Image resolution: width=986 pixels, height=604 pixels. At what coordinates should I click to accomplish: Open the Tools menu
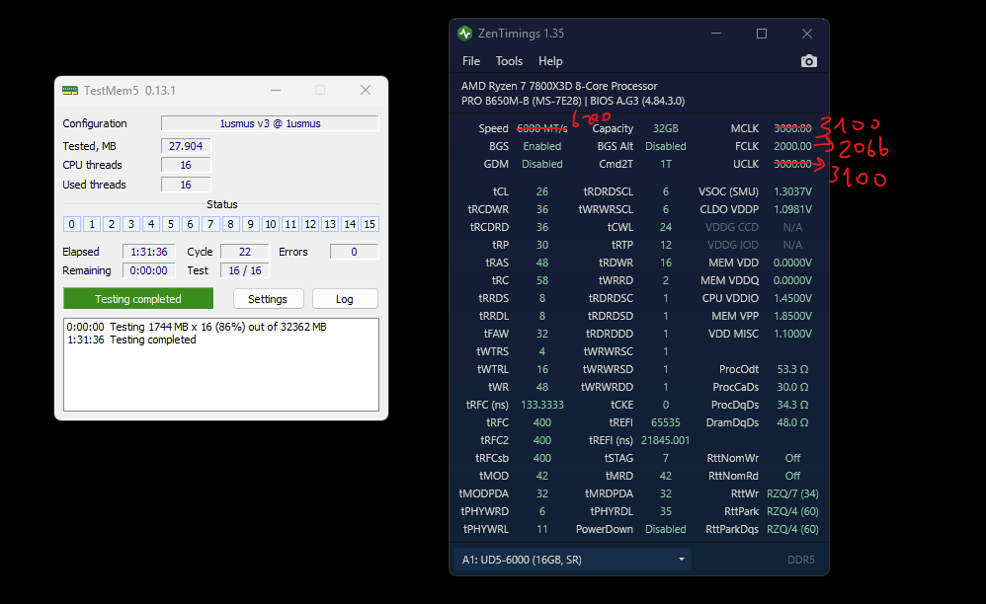pyautogui.click(x=509, y=61)
